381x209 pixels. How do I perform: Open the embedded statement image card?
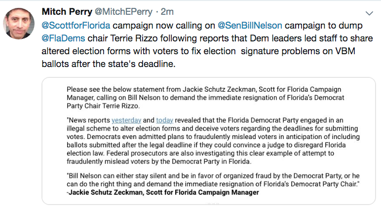pos(209,141)
